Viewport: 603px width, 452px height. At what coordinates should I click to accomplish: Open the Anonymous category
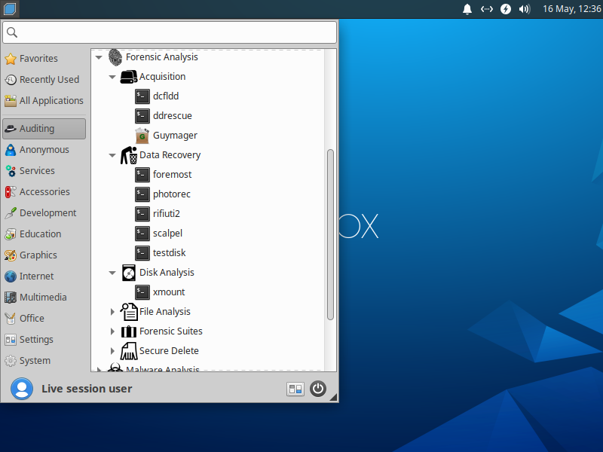(44, 150)
